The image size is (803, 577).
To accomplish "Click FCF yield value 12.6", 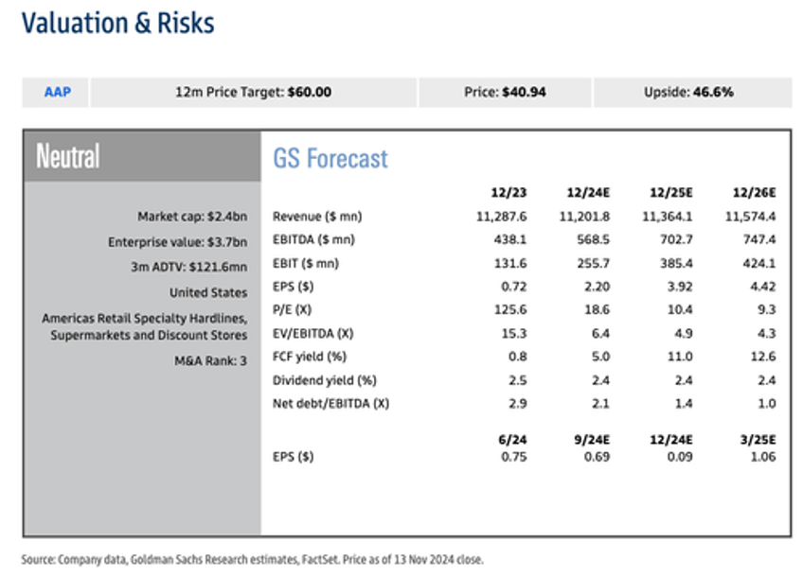I will pos(762,357).
